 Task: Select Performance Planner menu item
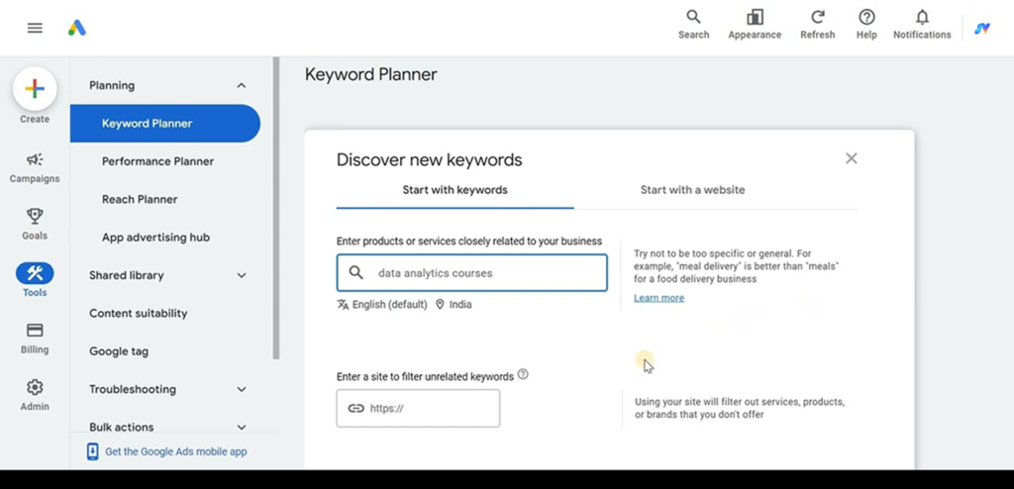[157, 161]
